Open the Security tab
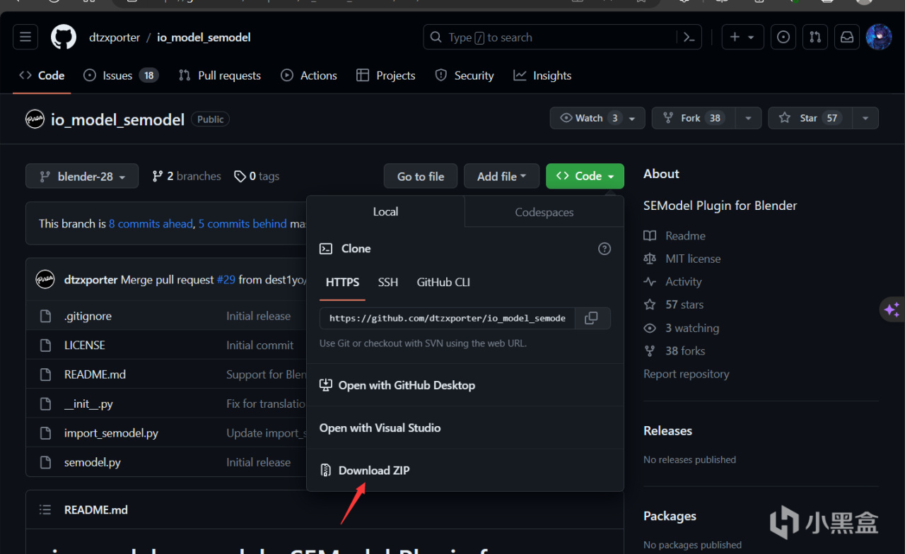Screen dimensions: 905x554 [x=465, y=76]
